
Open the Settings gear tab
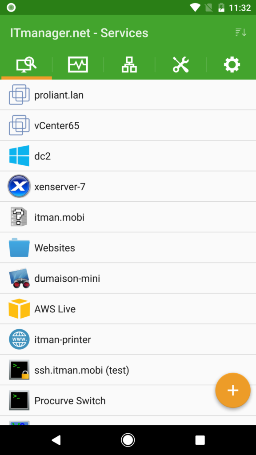click(232, 64)
